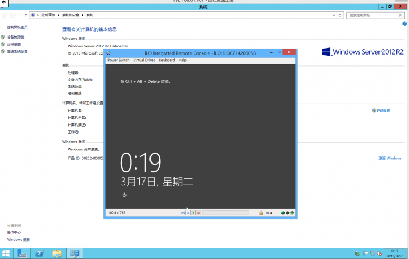
Task: Click the 激活 Windows link
Action: click(x=390, y=158)
